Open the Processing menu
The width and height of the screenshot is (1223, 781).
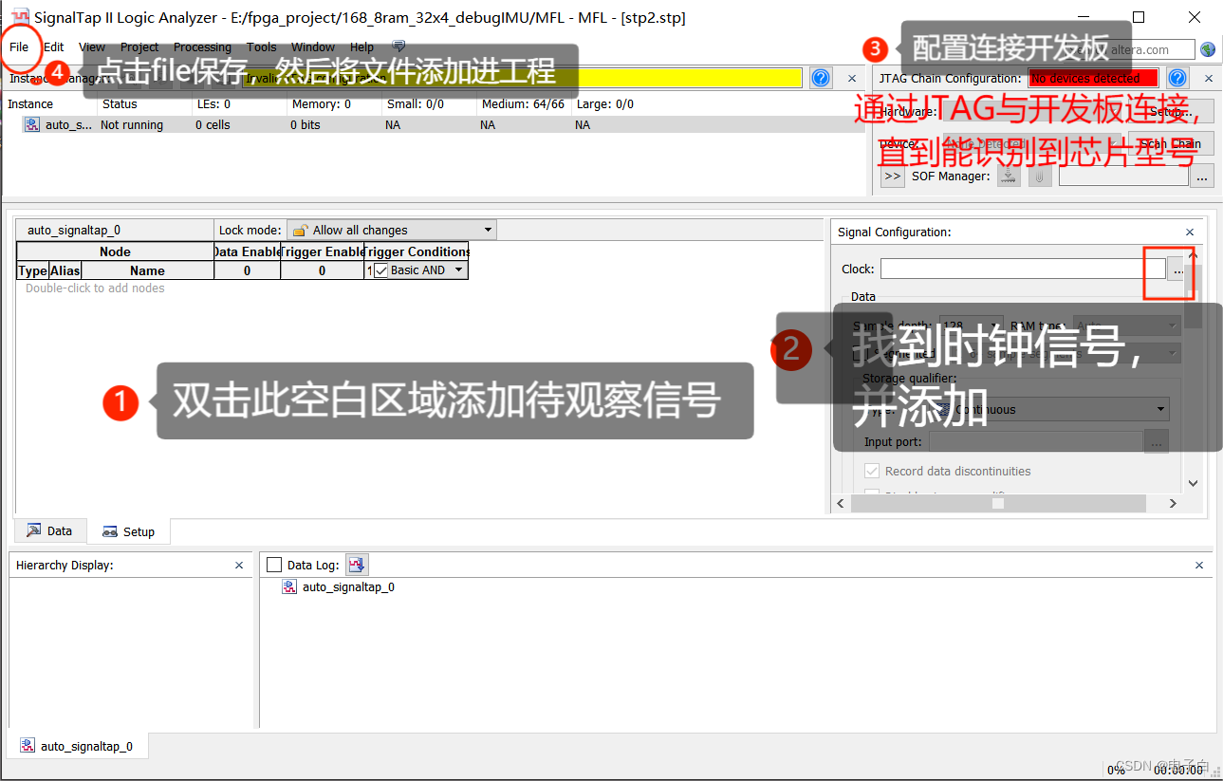coord(202,46)
